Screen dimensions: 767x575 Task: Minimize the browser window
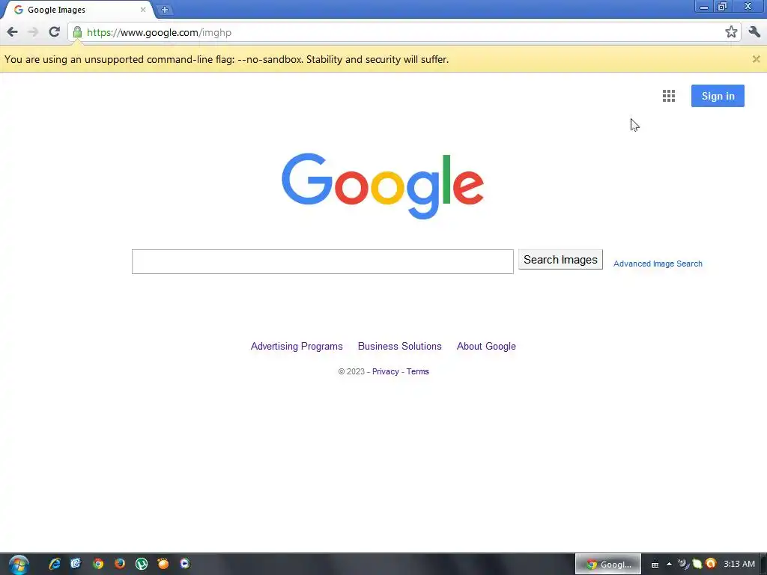704,6
